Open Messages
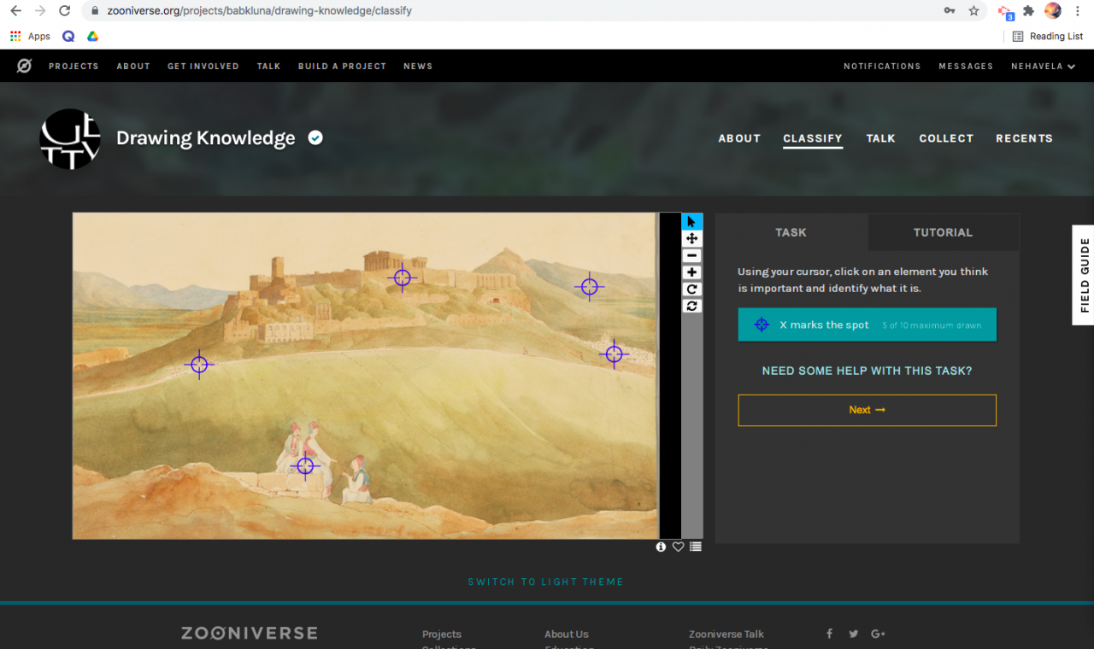Viewport: 1094px width, 649px height. point(966,66)
